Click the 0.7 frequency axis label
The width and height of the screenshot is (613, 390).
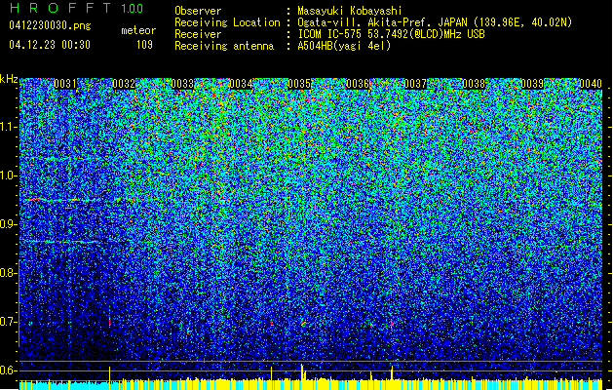coord(8,322)
